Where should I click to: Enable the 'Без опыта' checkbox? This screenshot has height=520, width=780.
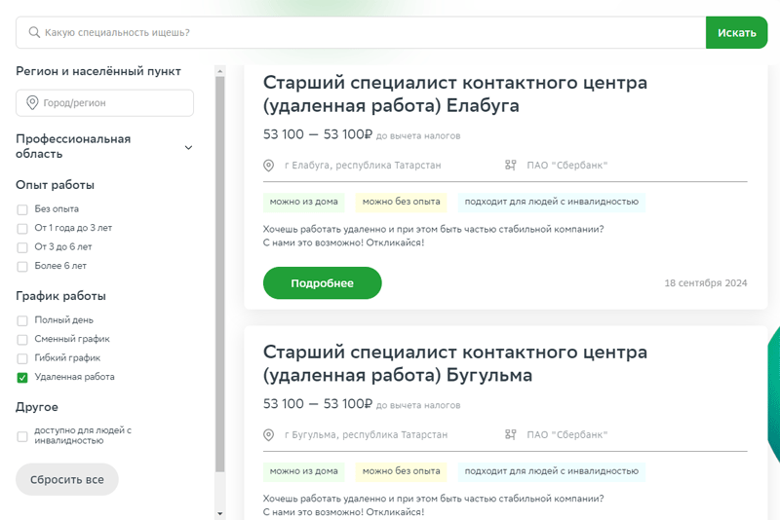22,209
